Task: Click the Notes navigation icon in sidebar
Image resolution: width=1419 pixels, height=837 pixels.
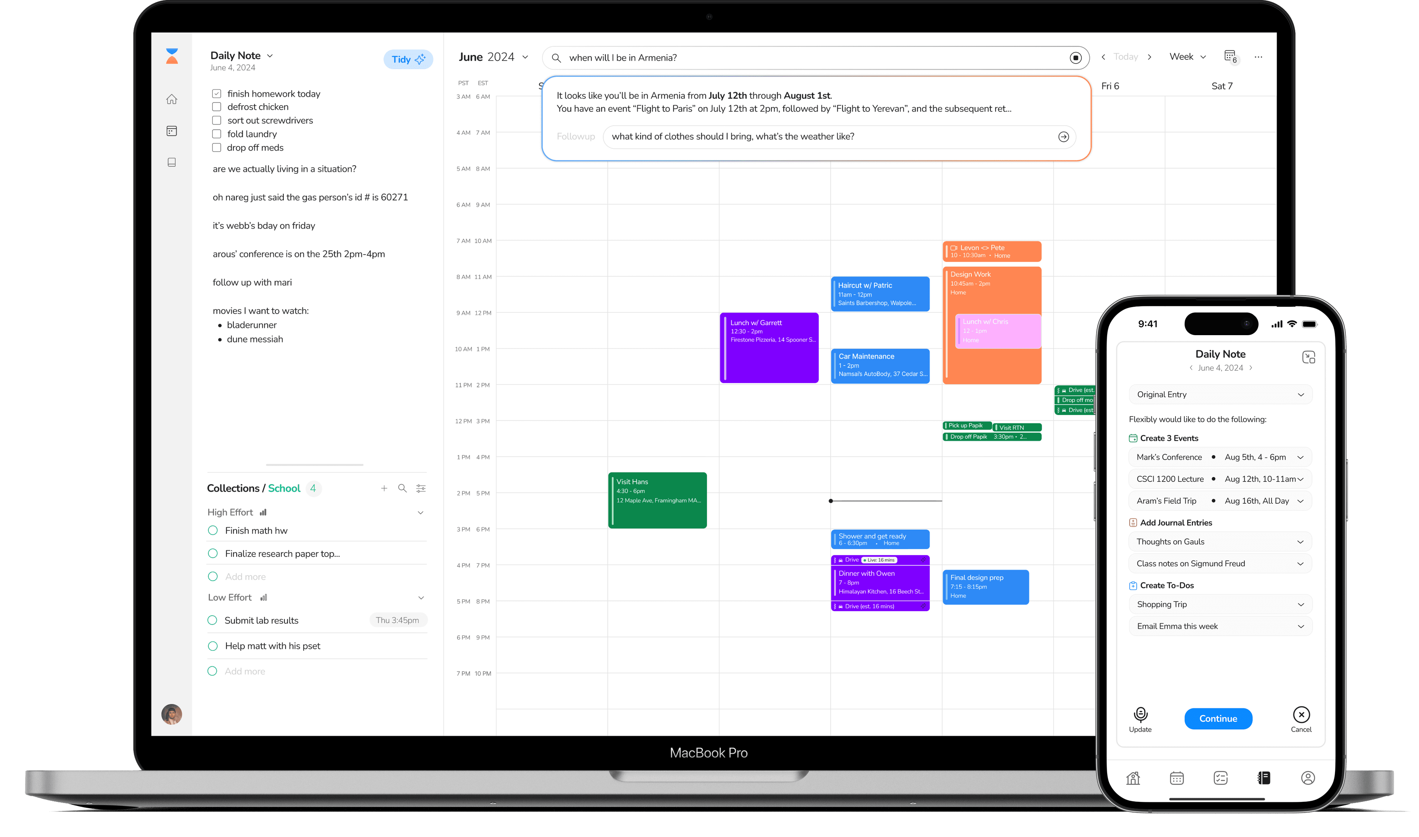Action: [x=171, y=163]
